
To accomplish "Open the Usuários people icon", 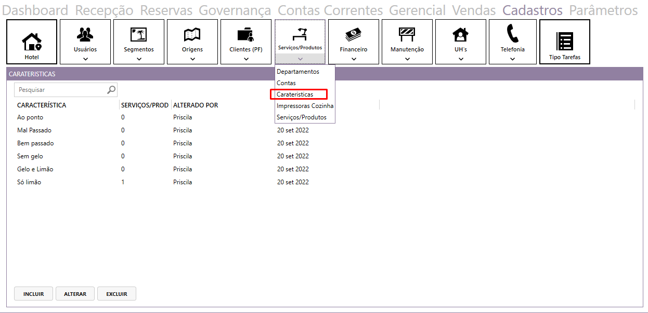I will click(85, 34).
